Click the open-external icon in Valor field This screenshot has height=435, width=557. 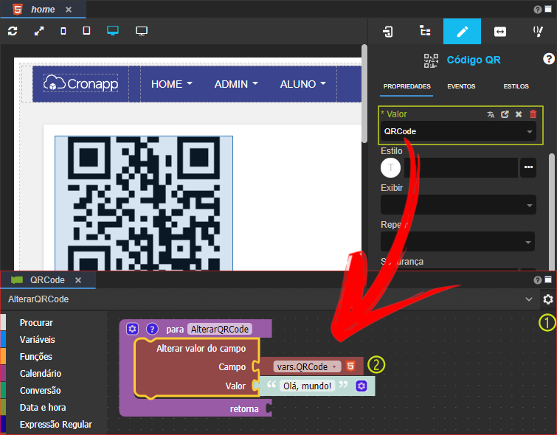(505, 114)
